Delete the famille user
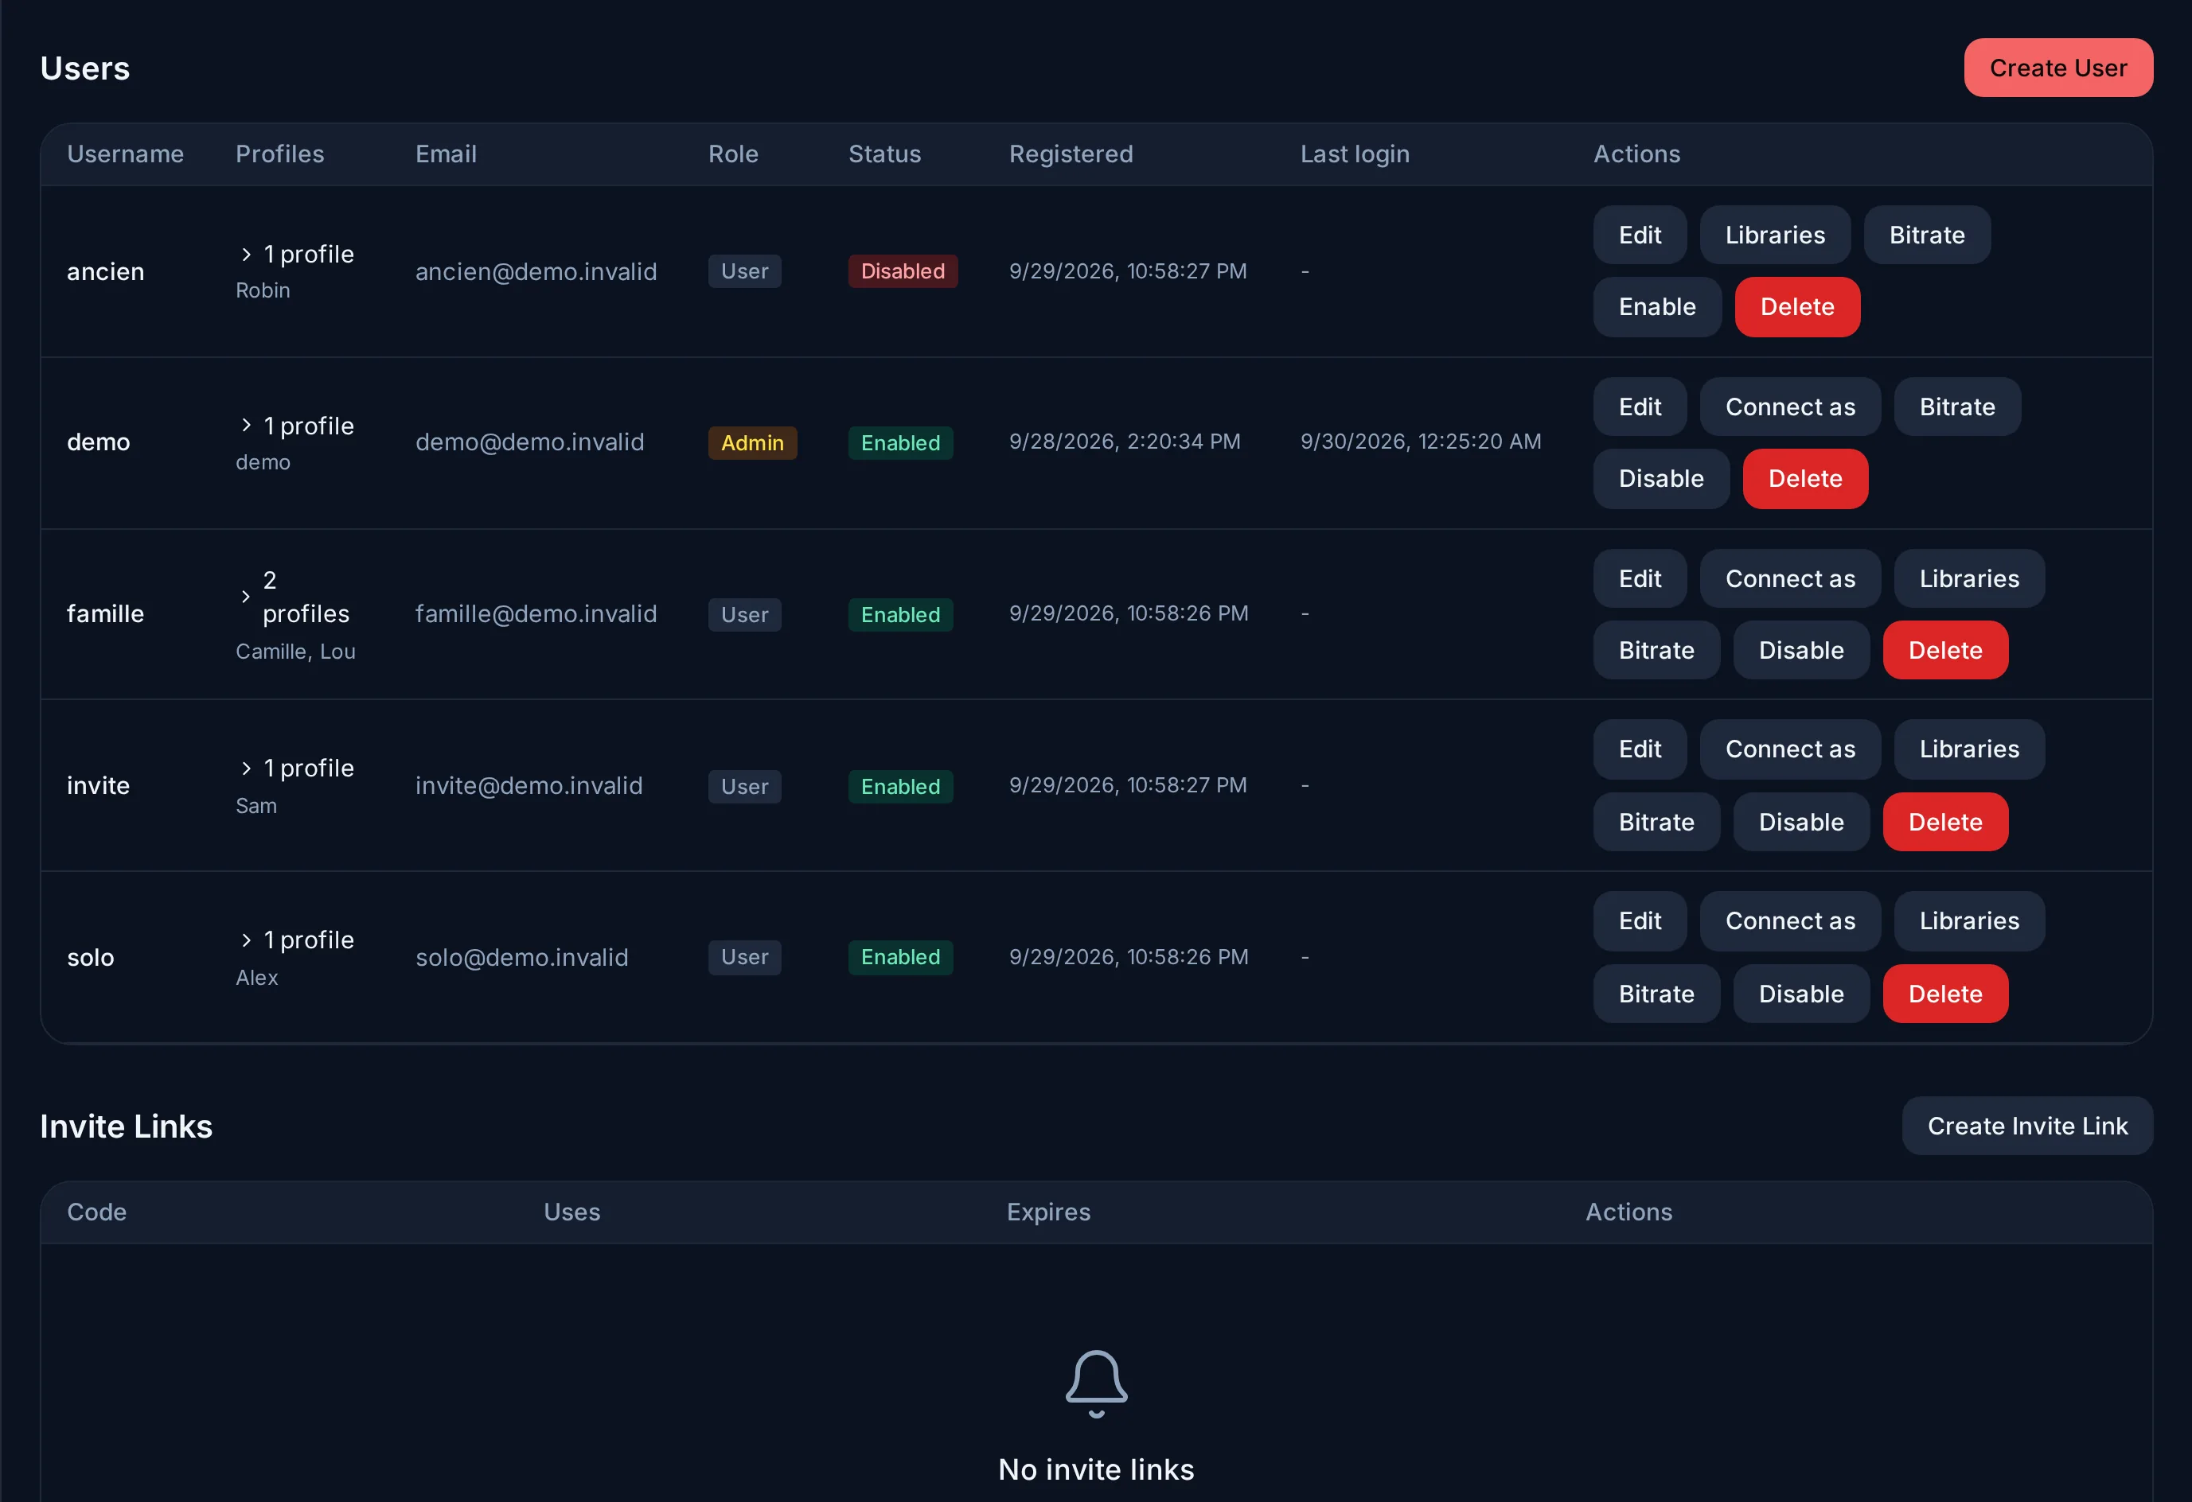2192x1502 pixels. tap(1945, 651)
